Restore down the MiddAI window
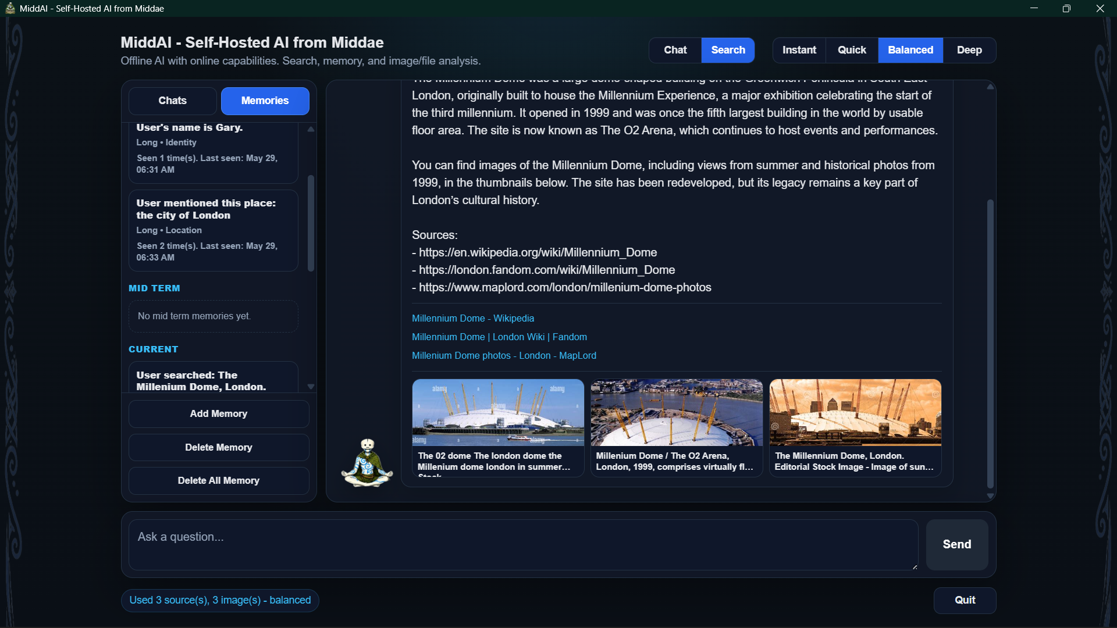Viewport: 1117px width, 628px height. tap(1066, 8)
